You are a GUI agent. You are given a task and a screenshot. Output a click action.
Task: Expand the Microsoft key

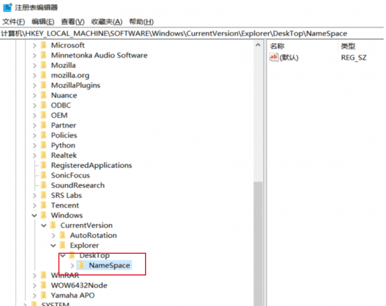[34, 45]
